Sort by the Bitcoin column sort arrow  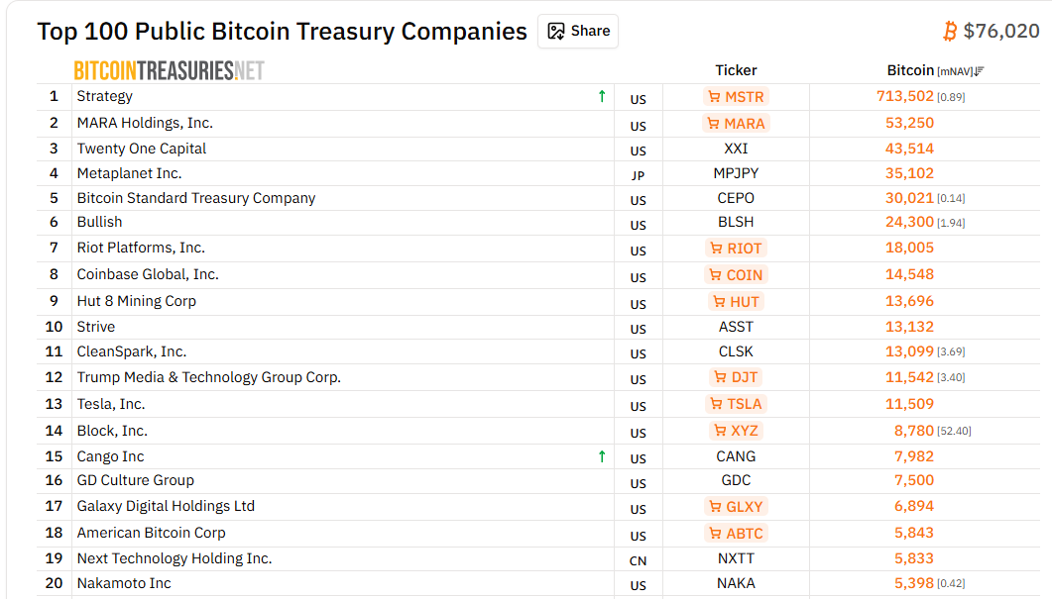(x=980, y=71)
